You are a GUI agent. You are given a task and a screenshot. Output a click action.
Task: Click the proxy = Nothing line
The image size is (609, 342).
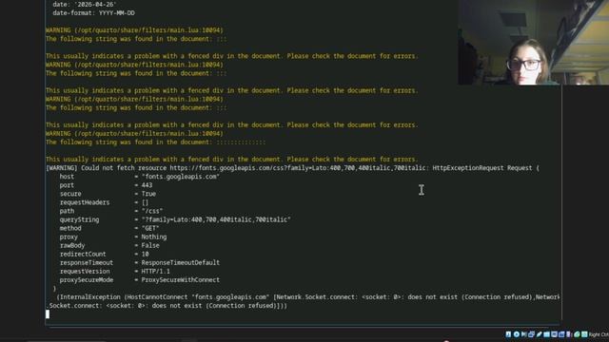pos(113,237)
